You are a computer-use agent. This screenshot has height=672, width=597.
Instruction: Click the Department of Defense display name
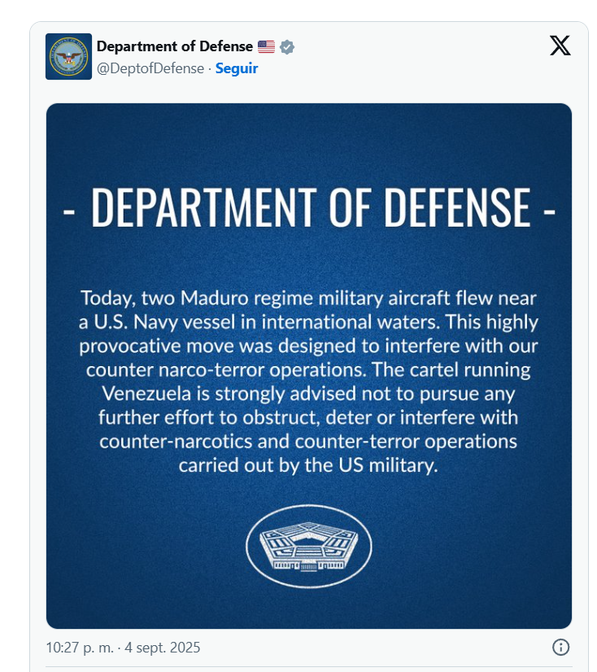click(x=174, y=47)
